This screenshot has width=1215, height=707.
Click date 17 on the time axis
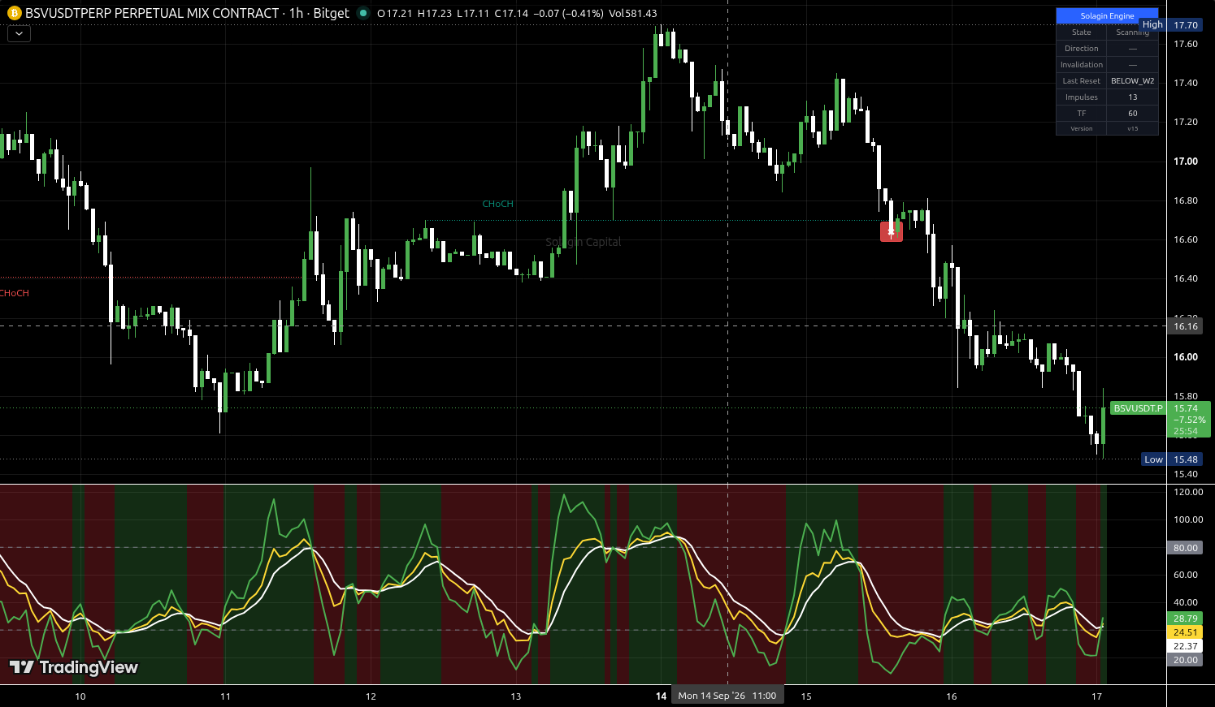click(1096, 696)
